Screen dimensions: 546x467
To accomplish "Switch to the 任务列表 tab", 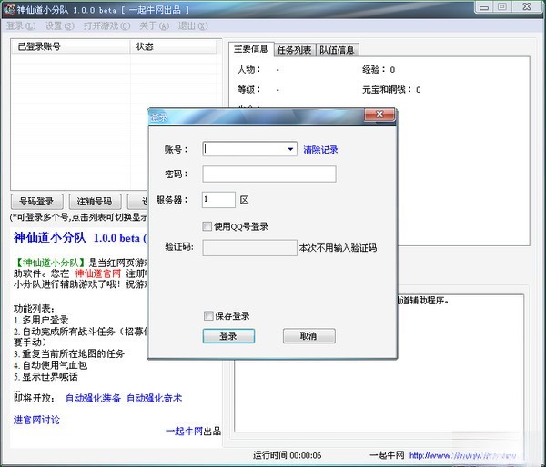I will tap(294, 50).
